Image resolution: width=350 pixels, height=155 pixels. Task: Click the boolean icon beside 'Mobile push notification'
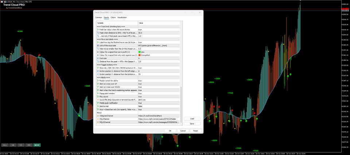98,103
